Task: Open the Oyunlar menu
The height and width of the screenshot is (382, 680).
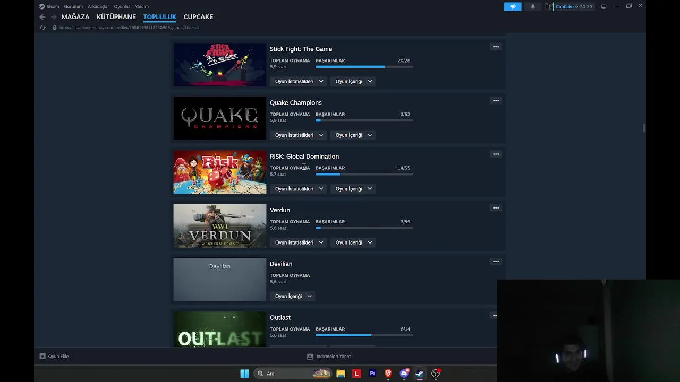Action: point(122,6)
